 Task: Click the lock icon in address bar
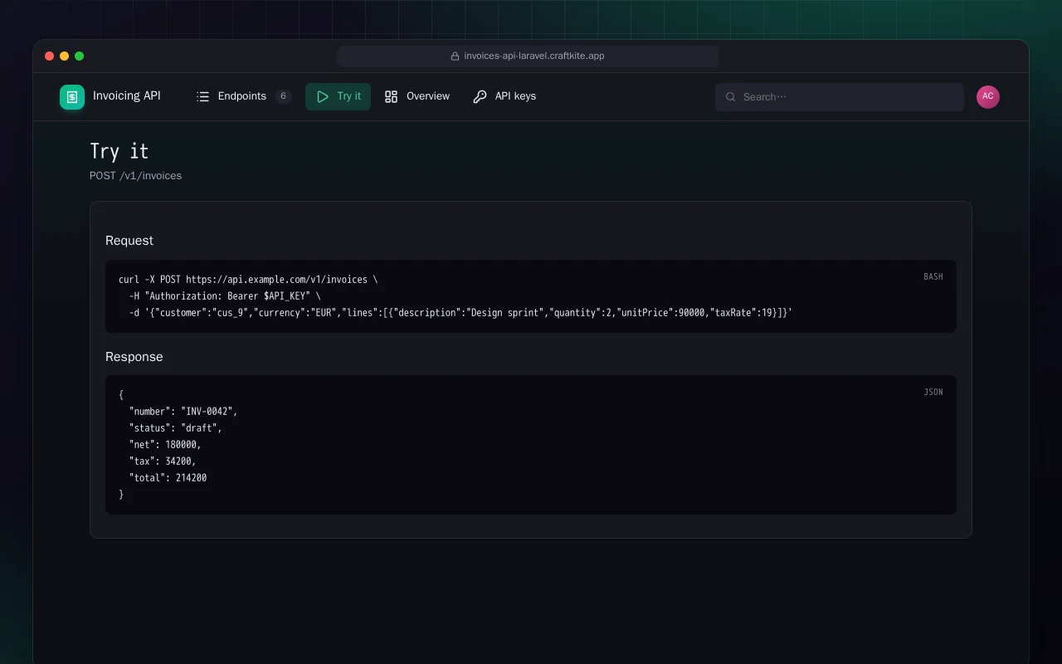455,56
